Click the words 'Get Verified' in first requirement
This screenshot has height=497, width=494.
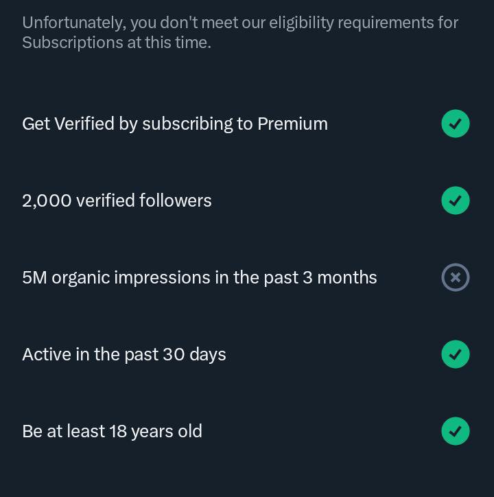(x=68, y=124)
